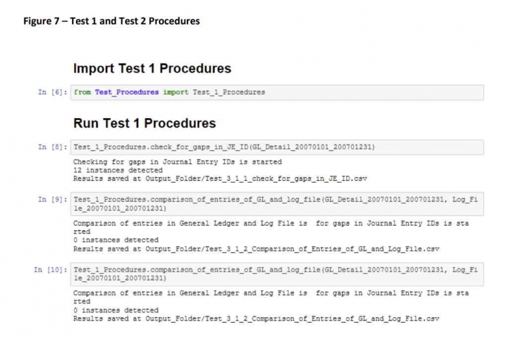Image resolution: width=523 pixels, height=341 pixels.
Task: Click the import Test_1_Procedures code cell
Action: [277, 92]
